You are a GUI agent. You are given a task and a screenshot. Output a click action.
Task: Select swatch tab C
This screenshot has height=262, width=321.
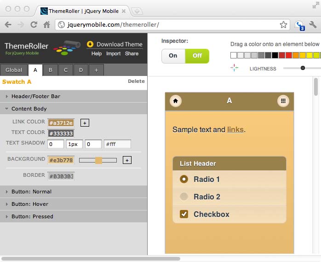click(x=65, y=70)
